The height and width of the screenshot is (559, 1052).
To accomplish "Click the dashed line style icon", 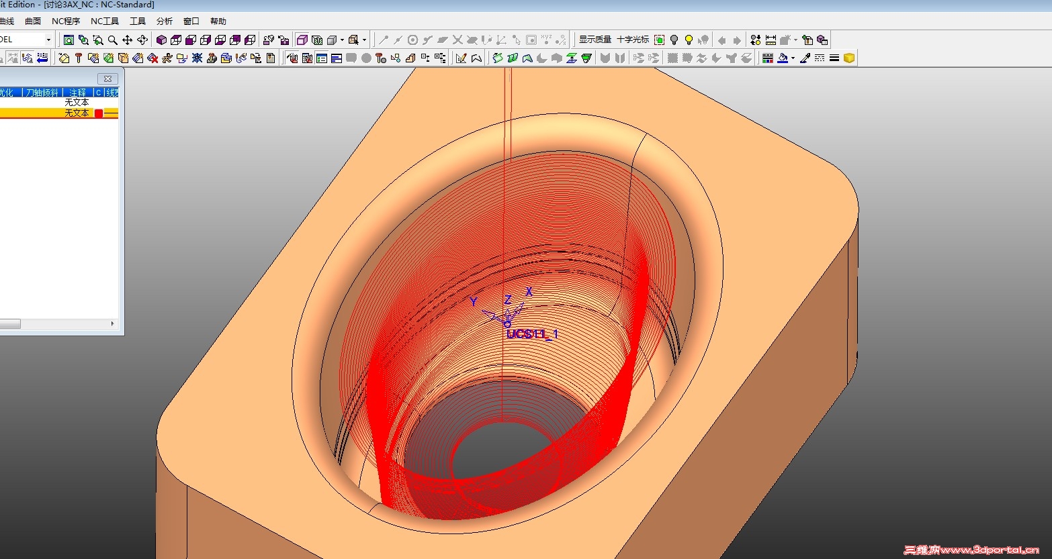I will coord(820,58).
